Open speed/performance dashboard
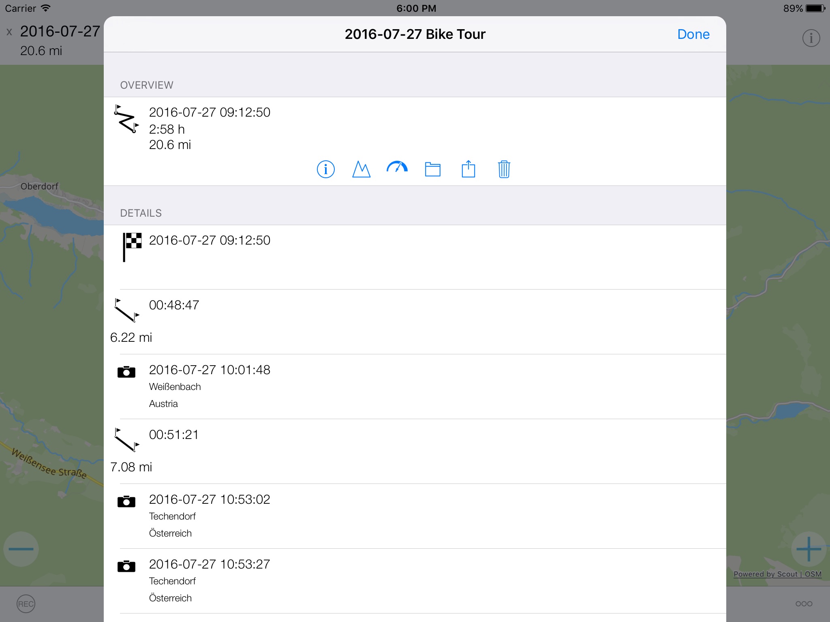Viewport: 830px width, 622px height. click(x=397, y=168)
